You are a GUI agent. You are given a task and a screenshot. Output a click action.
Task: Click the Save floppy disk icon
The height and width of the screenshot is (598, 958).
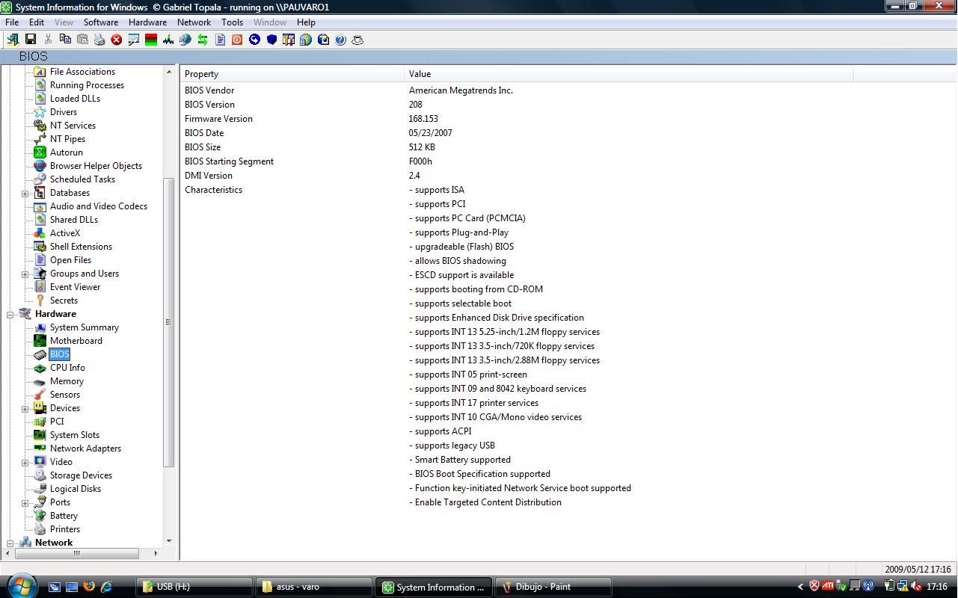click(31, 40)
